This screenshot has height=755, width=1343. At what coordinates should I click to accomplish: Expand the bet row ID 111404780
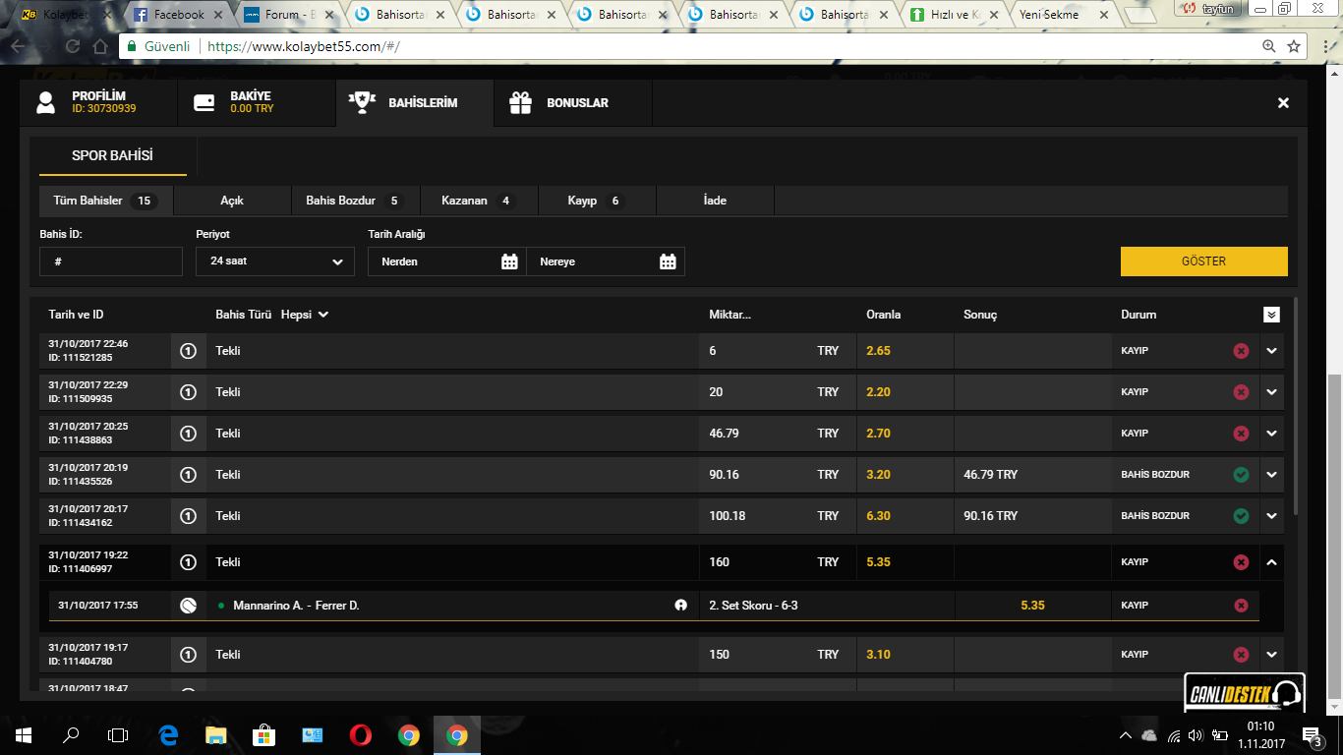(x=1271, y=655)
